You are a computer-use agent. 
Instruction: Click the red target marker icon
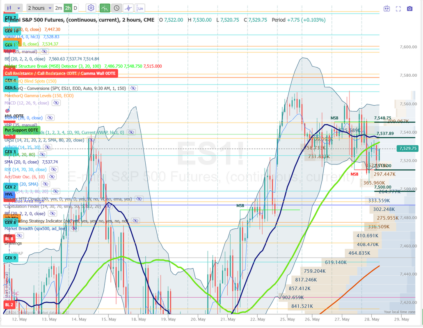click(7, 111)
